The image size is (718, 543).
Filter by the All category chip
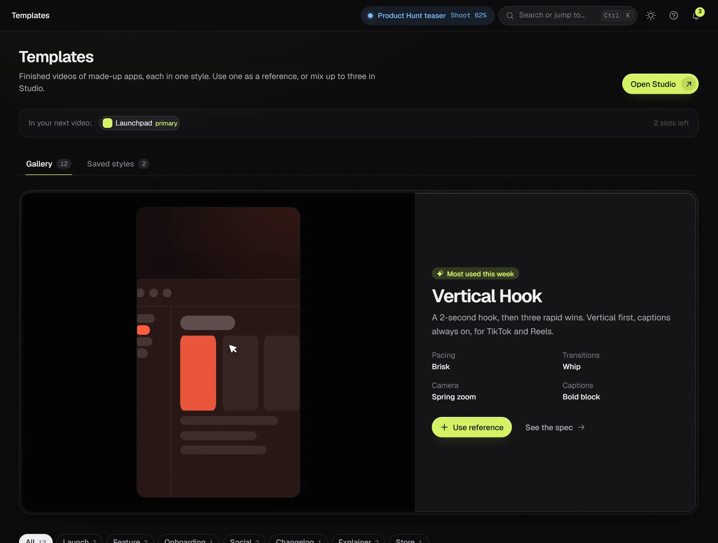pyautogui.click(x=36, y=539)
